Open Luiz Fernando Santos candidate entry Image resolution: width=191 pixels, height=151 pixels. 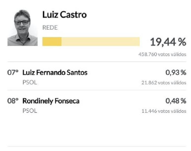pos(55,73)
